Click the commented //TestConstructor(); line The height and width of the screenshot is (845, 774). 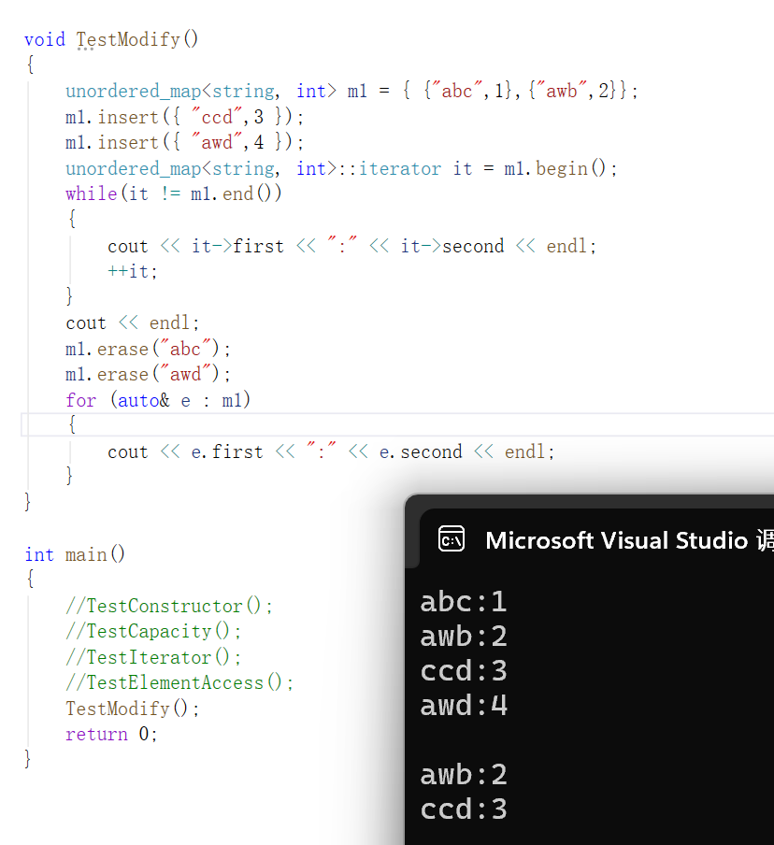pyautogui.click(x=169, y=606)
